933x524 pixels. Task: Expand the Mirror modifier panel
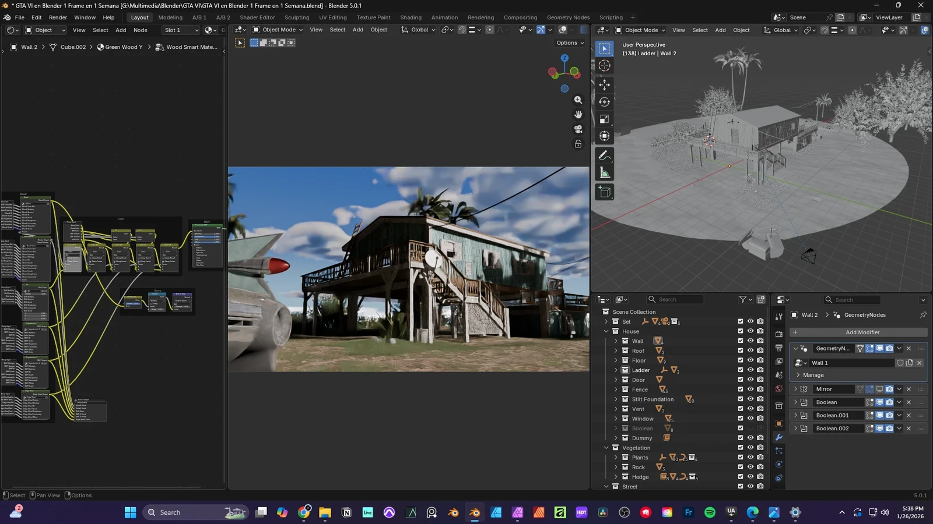pos(795,389)
